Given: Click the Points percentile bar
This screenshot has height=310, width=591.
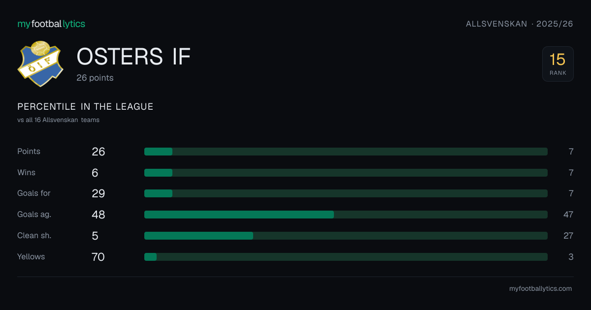Looking at the screenshot, I should click(346, 152).
